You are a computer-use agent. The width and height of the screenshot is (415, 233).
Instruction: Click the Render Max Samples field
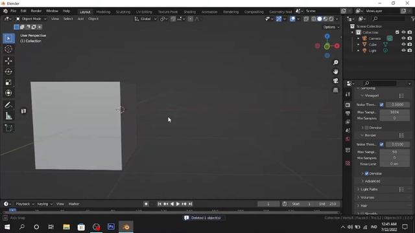[395, 152]
